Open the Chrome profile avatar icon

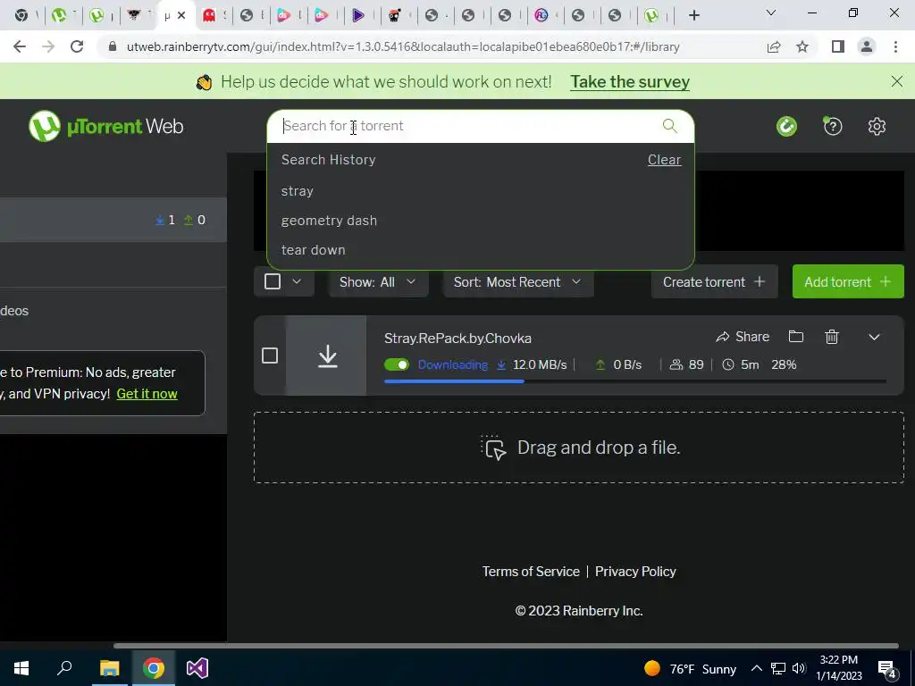coord(867,46)
